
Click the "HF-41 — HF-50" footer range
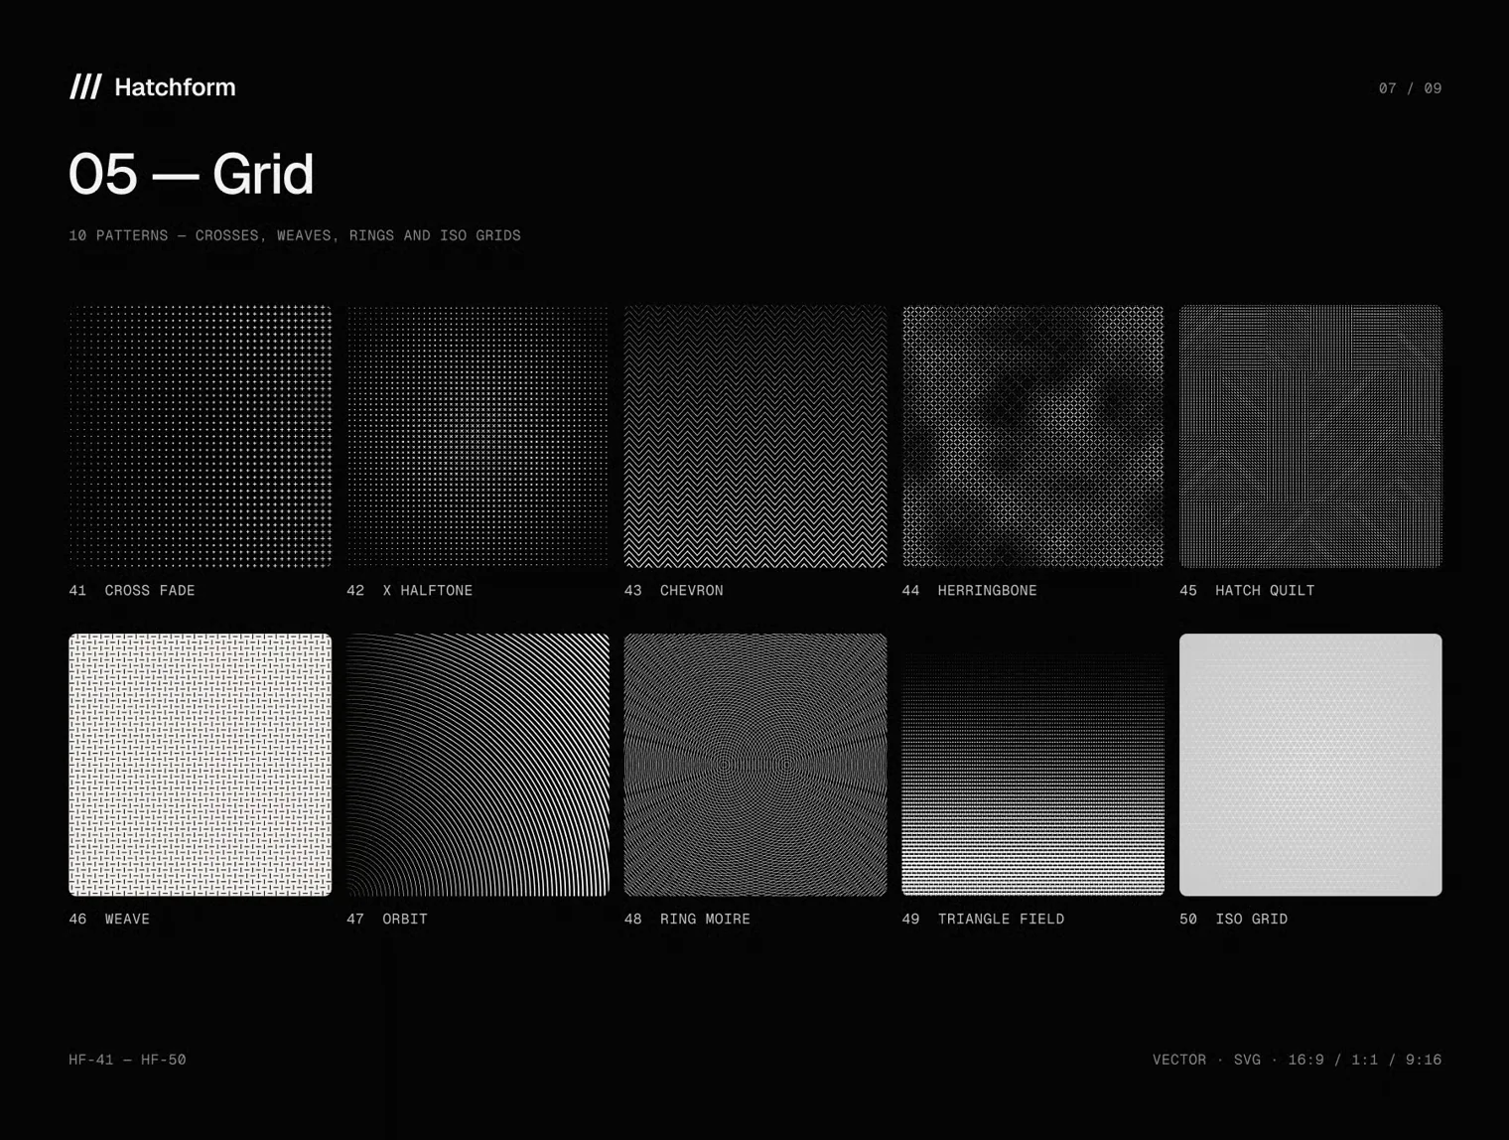[127, 1060]
